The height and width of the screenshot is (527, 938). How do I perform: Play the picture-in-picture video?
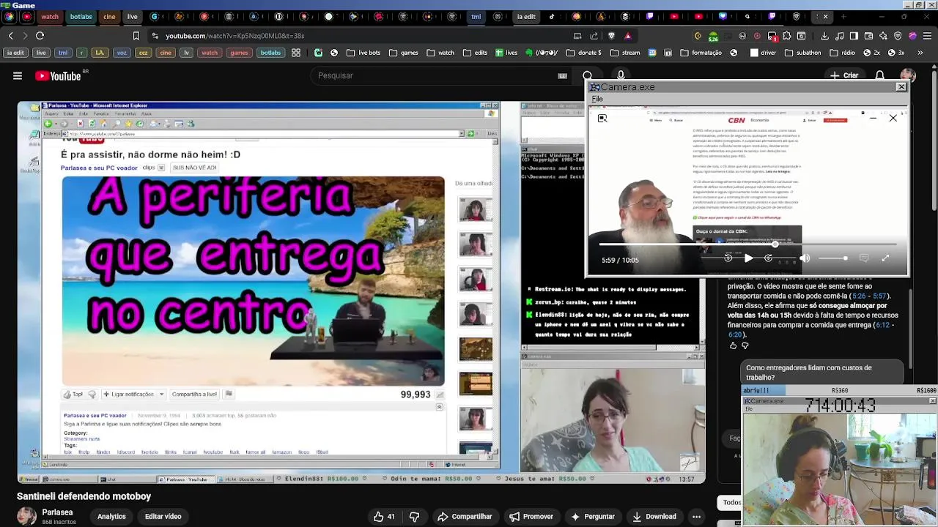748,258
